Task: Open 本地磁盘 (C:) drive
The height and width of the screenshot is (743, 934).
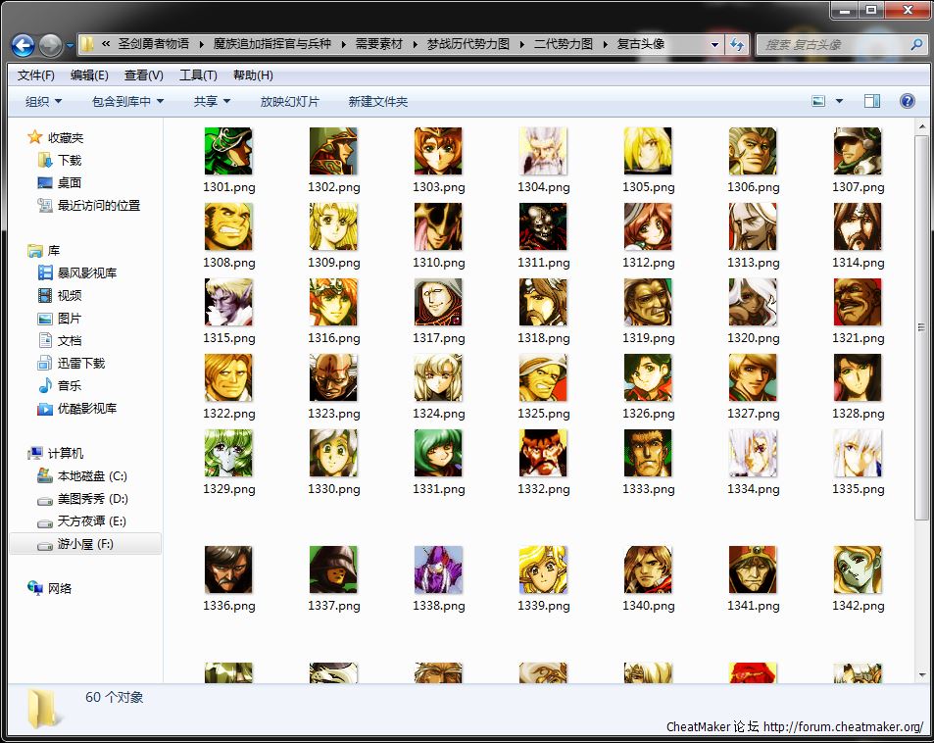Action: tap(91, 476)
